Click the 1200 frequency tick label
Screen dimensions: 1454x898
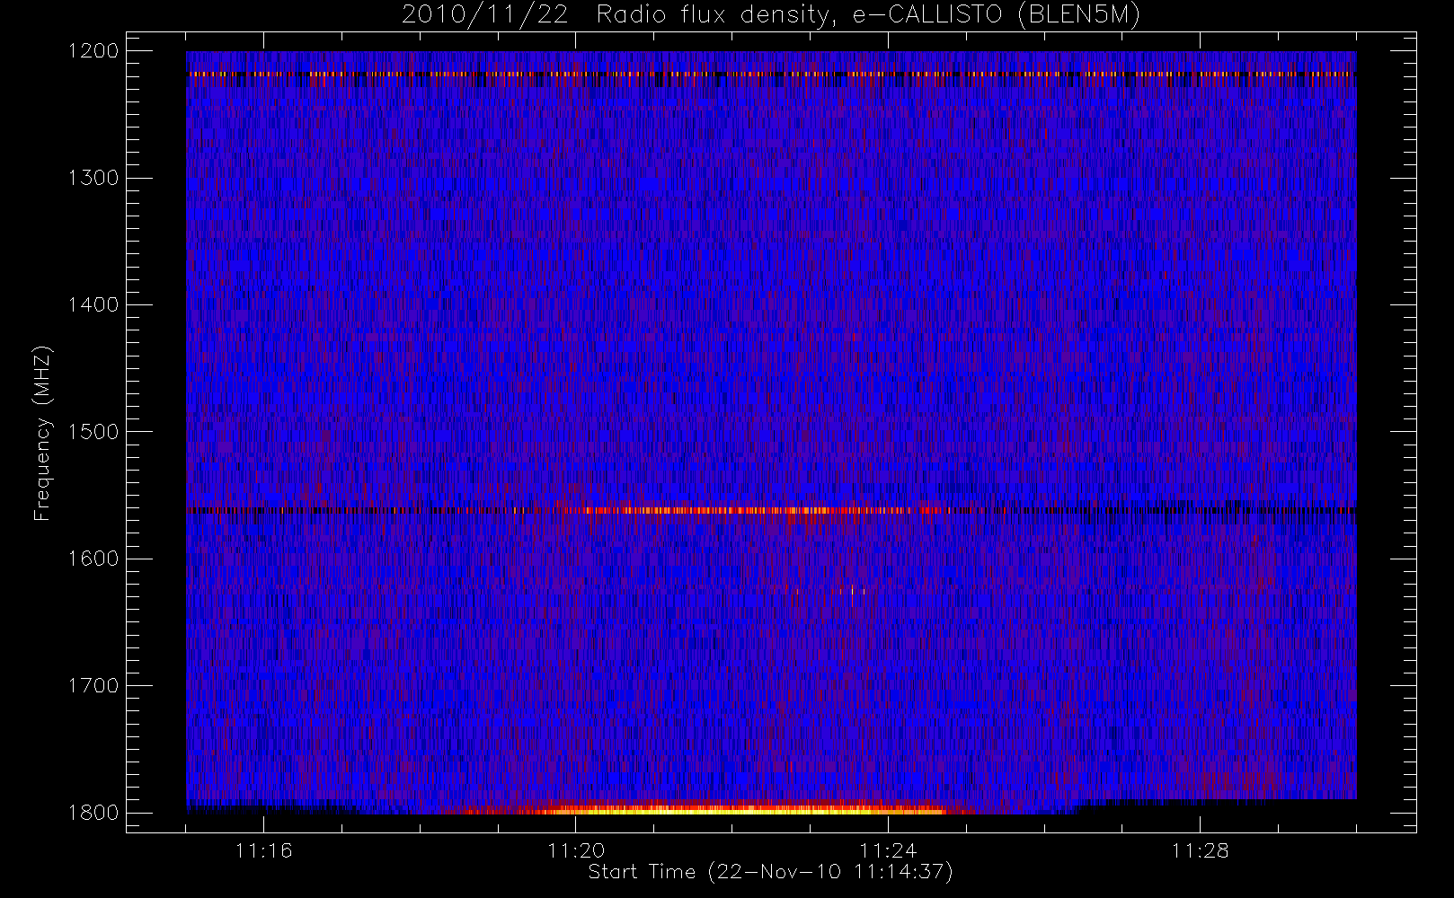coord(93,51)
